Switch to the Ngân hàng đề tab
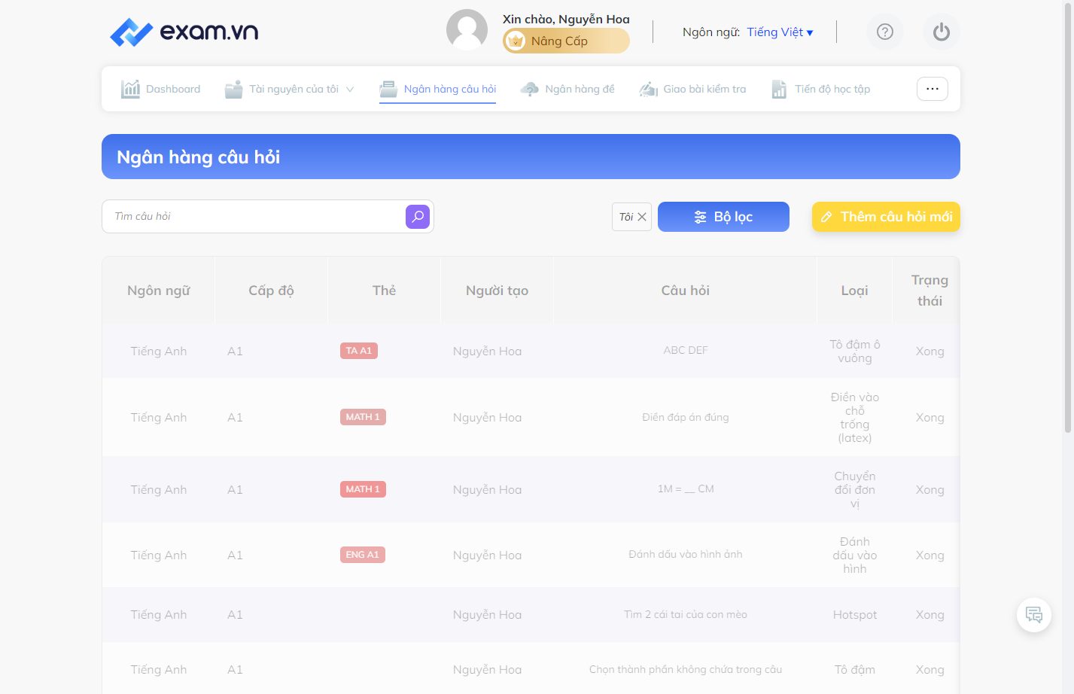The height and width of the screenshot is (694, 1074). click(x=567, y=89)
